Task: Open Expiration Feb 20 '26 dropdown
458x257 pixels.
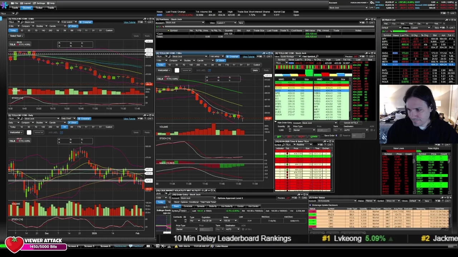Action: click(x=212, y=221)
